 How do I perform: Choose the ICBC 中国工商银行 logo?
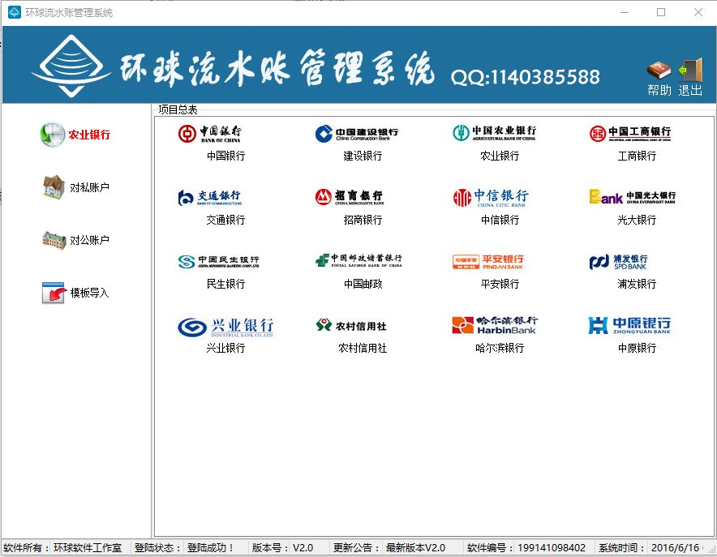click(630, 134)
